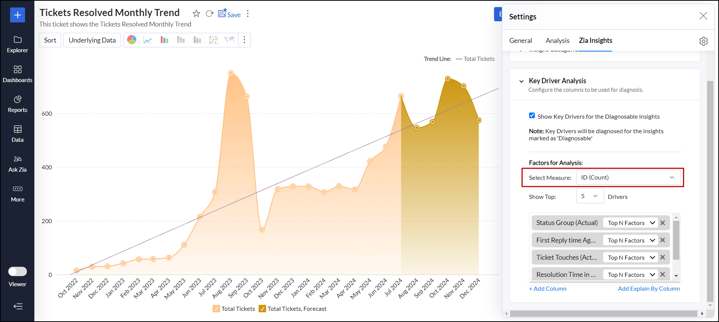The width and height of the screenshot is (719, 322).
Task: Toggle the Viewer mode switch
Action: point(18,271)
